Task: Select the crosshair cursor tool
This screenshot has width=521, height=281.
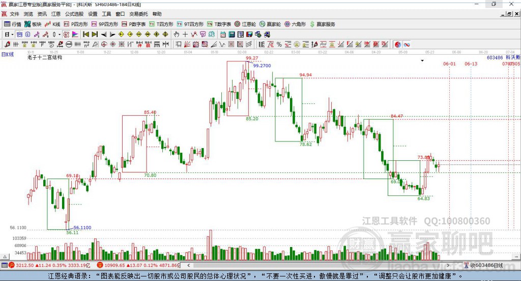Action: 185,34
